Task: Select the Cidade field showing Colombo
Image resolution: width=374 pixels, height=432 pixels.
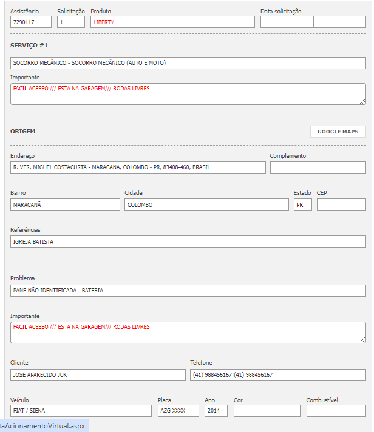Action: [206, 204]
